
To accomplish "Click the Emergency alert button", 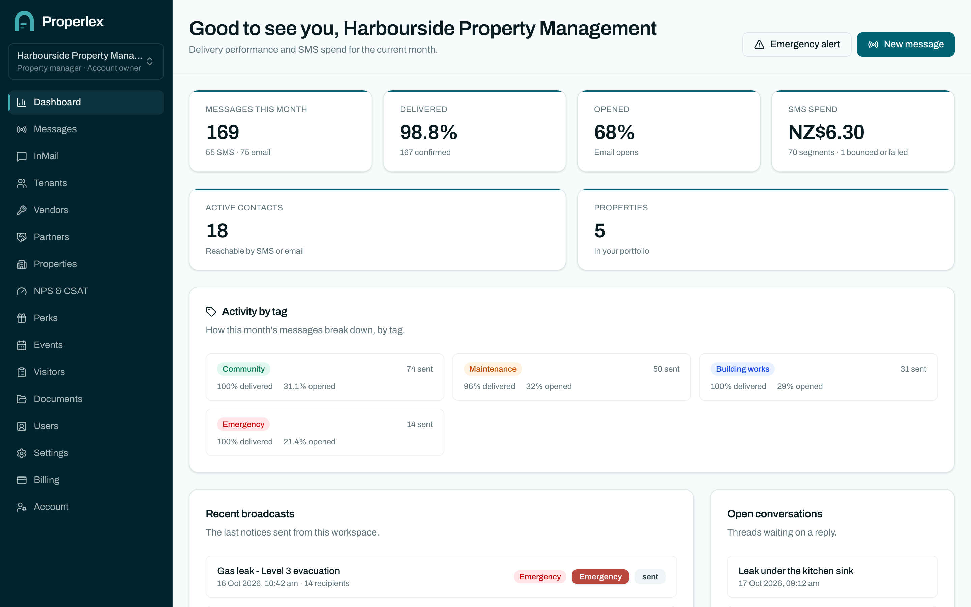I will tap(796, 44).
